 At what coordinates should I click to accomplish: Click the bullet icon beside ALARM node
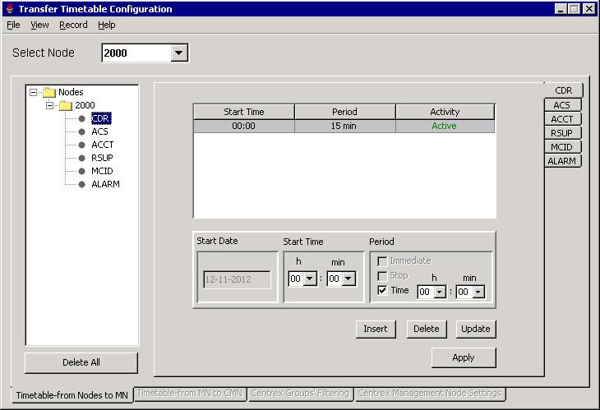[81, 184]
